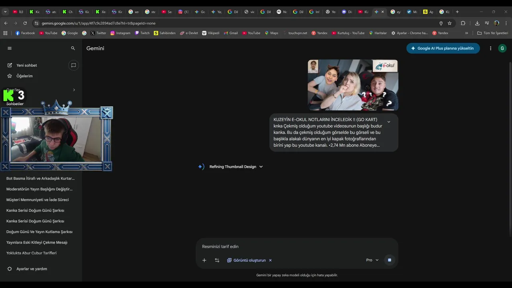The image size is (512, 288).
Task: Show hidden bookmarks with double chevron
Action: point(466,33)
